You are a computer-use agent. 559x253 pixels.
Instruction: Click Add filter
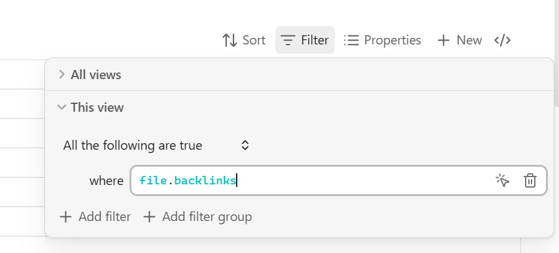click(95, 216)
